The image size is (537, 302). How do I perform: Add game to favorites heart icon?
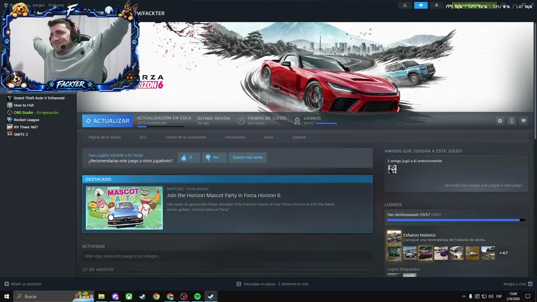click(x=524, y=121)
